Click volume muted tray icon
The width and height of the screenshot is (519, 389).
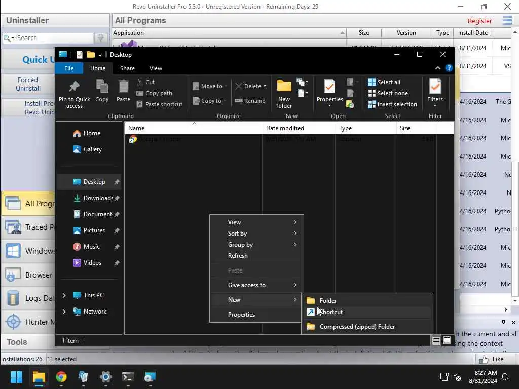(457, 377)
